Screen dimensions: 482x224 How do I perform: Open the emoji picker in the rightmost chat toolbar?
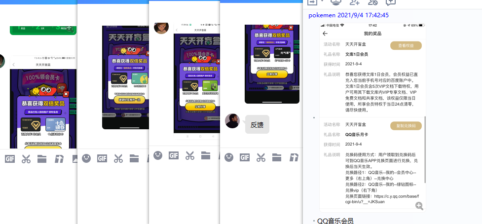tap(229, 157)
